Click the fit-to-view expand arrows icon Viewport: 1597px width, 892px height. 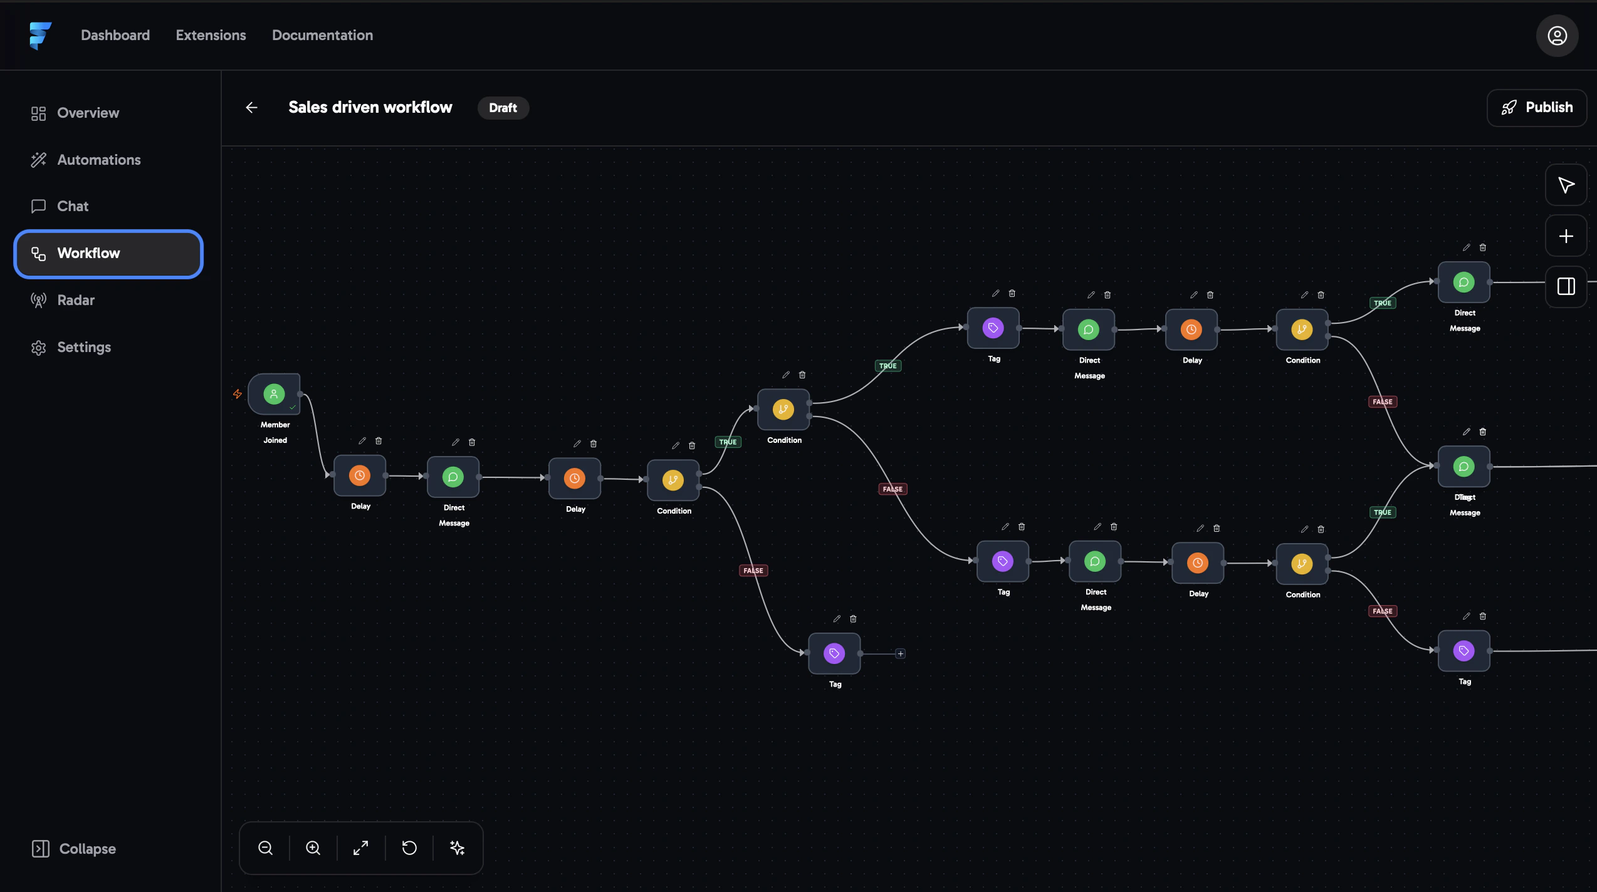(361, 848)
